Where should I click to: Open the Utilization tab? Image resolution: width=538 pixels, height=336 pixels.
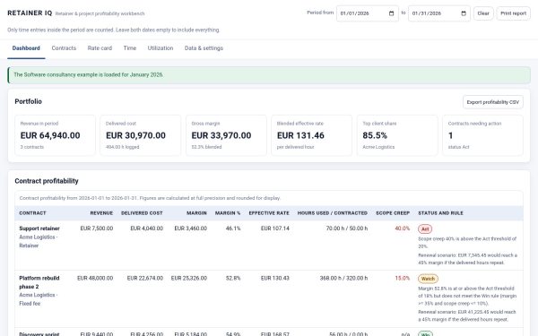[161, 48]
